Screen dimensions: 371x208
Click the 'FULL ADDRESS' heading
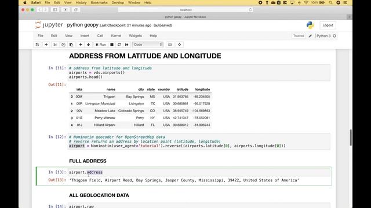click(88, 161)
